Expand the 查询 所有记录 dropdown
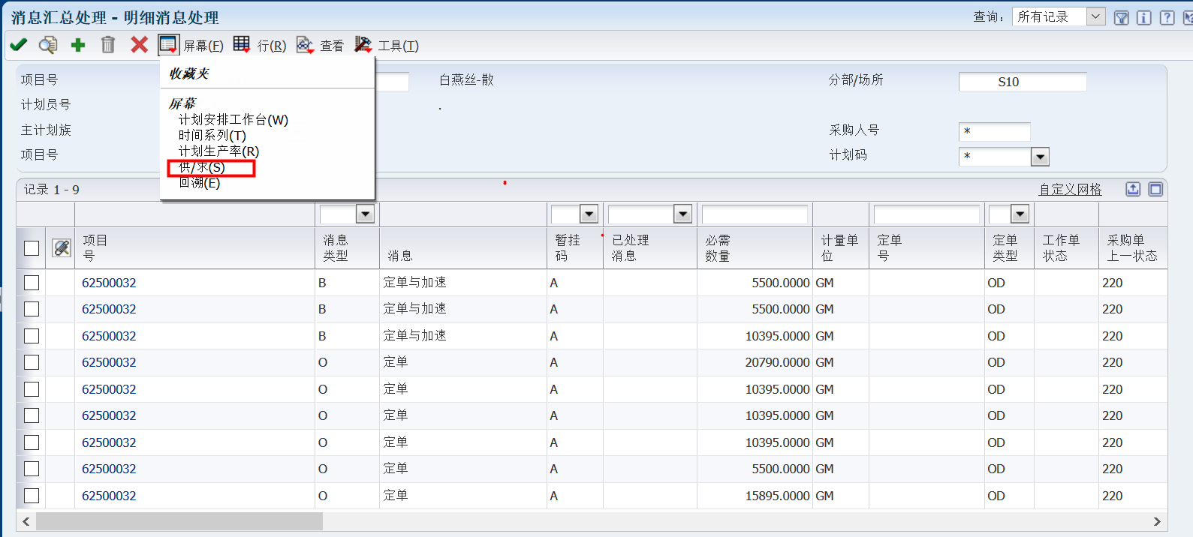The image size is (1193, 537). [1095, 16]
